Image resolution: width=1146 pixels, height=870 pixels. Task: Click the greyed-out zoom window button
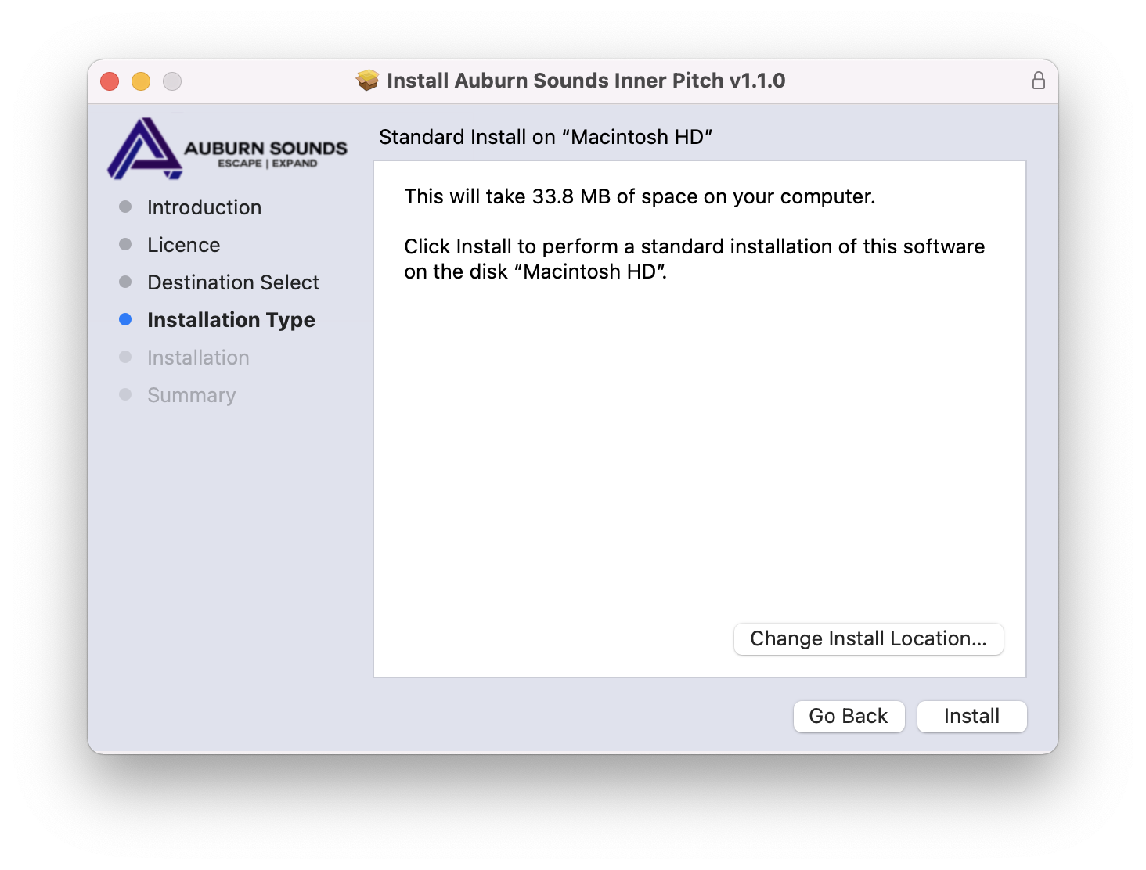172,81
